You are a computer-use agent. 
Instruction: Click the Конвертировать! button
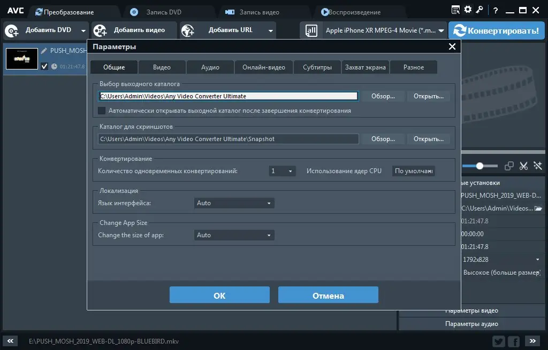click(497, 30)
